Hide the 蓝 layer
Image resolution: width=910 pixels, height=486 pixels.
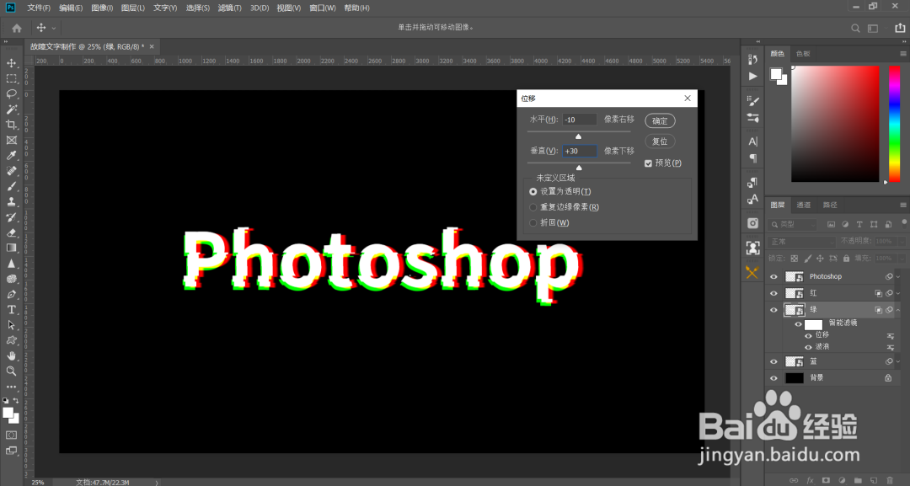pyautogui.click(x=773, y=361)
